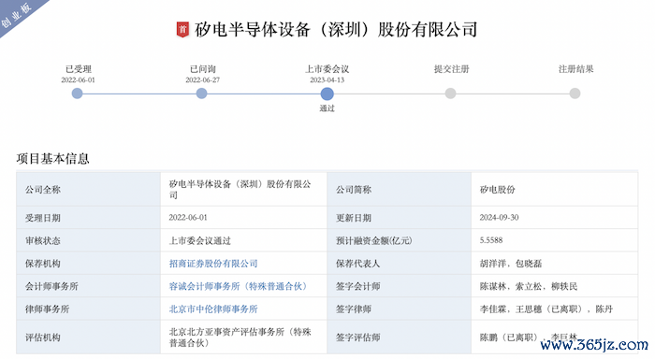Click the 预计融资金额(亿元) label

click(374, 240)
